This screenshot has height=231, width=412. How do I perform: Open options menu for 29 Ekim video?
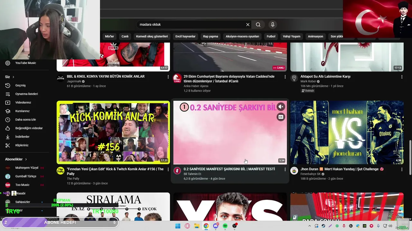(285, 77)
